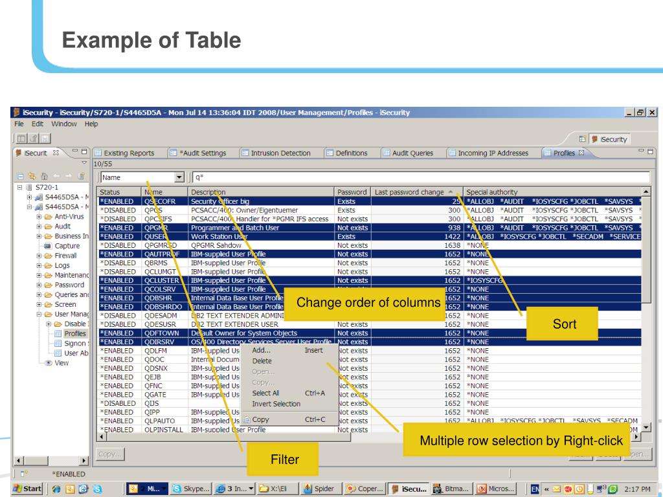This screenshot has height=497, width=663.
Task: Open the Spider taskbar button
Action: pos(320,489)
